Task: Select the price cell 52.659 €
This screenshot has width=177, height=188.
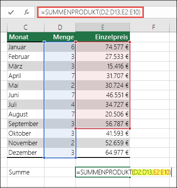Action: coord(102,143)
